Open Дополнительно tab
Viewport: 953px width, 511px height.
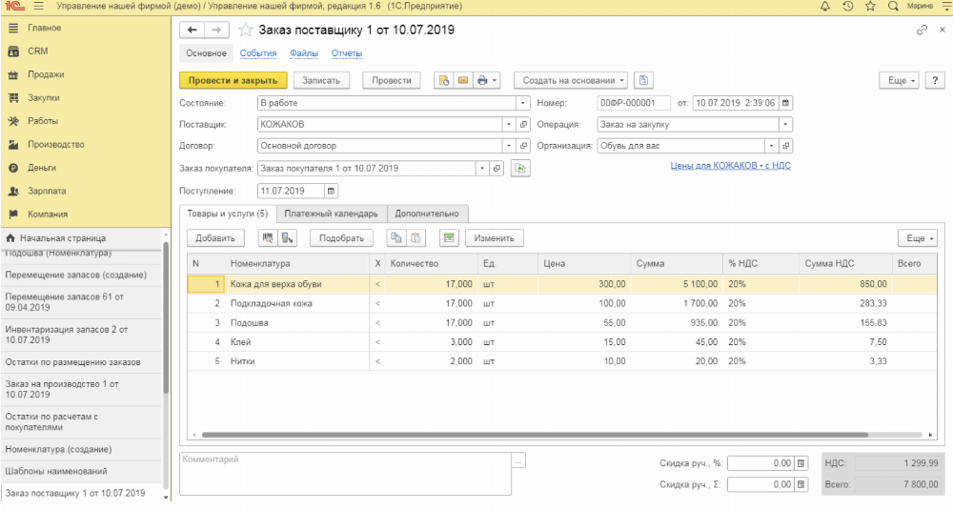(427, 215)
